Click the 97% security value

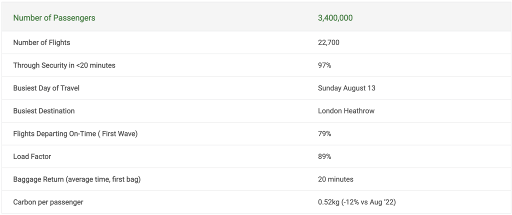point(324,65)
